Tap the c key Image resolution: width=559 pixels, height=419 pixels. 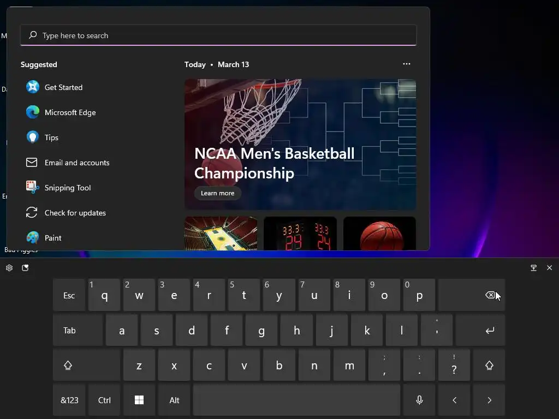pyautogui.click(x=209, y=365)
